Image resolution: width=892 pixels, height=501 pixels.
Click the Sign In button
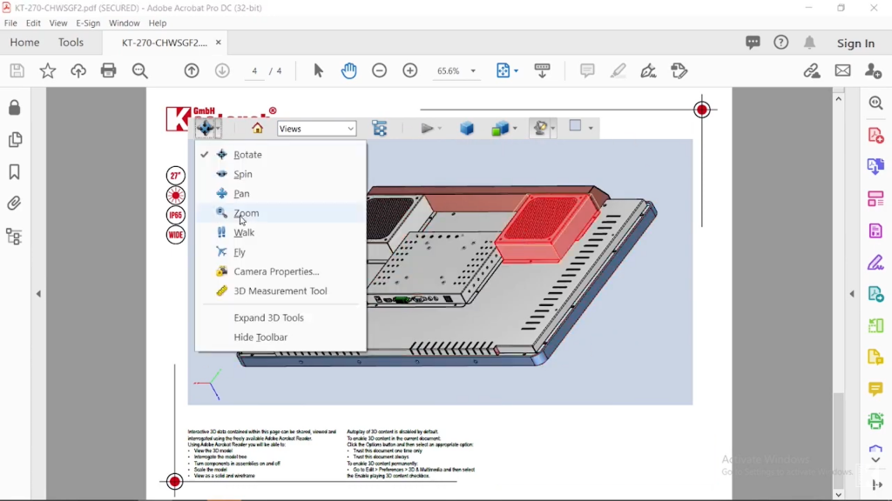click(x=855, y=42)
